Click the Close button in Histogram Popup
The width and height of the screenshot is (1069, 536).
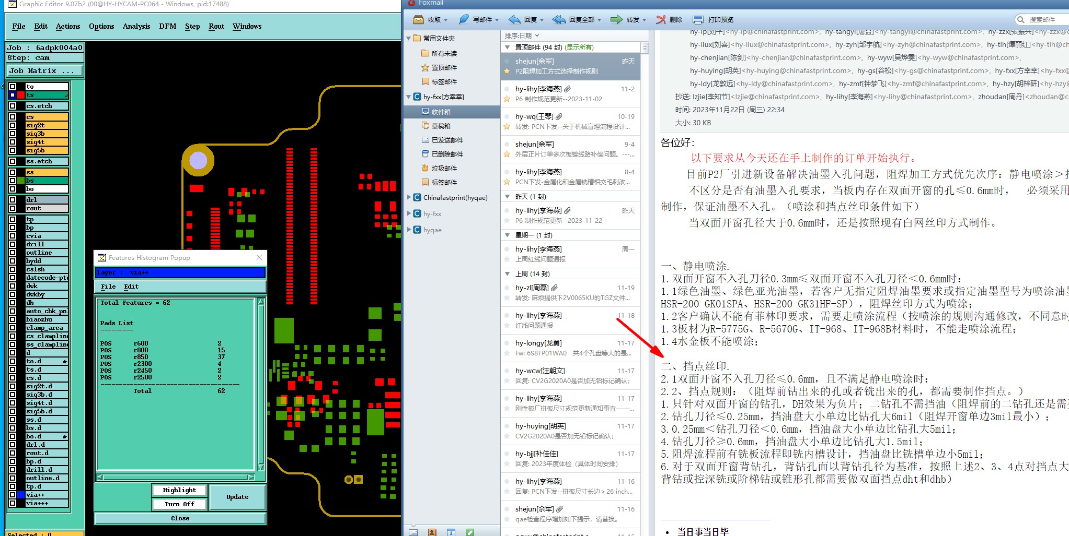click(180, 518)
